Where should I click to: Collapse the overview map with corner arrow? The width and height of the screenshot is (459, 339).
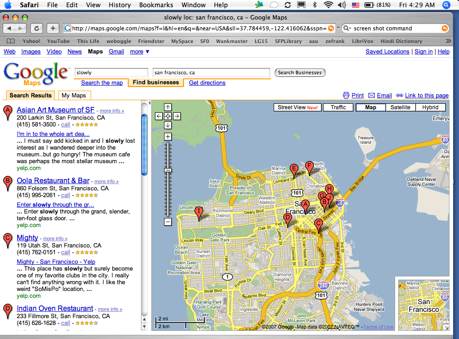446,328
